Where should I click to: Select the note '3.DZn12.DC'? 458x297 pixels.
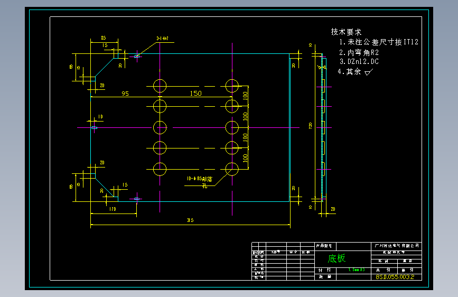tap(359, 62)
